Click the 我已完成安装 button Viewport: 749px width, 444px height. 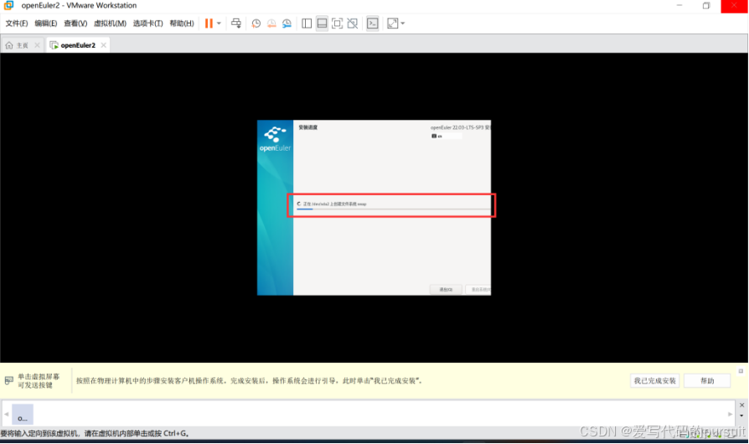click(x=655, y=381)
